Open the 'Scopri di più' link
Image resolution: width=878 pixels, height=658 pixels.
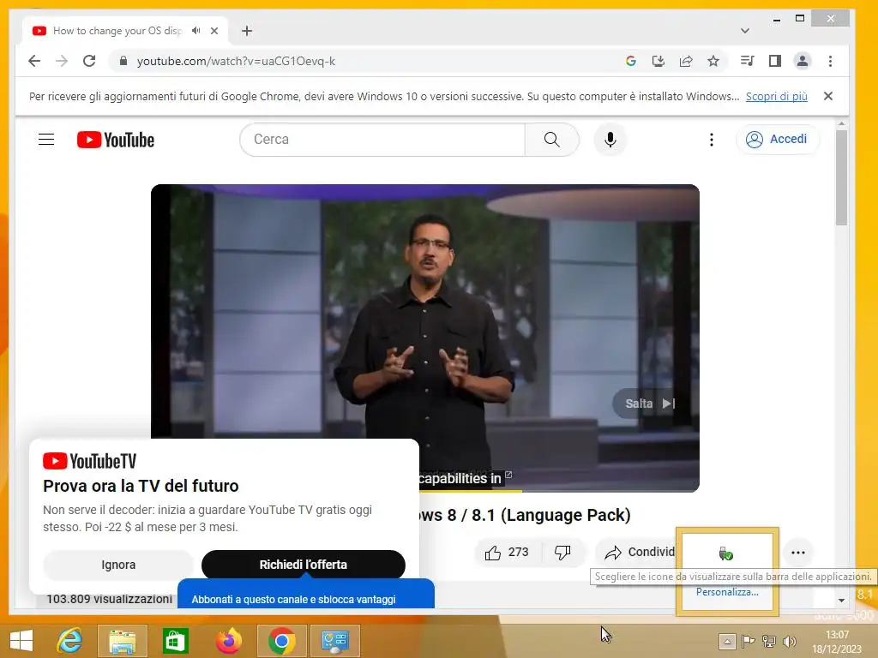pos(777,96)
